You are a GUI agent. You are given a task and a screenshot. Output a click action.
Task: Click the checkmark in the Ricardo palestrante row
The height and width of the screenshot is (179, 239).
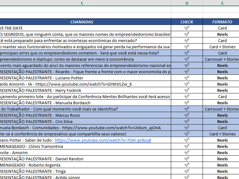[187, 72]
